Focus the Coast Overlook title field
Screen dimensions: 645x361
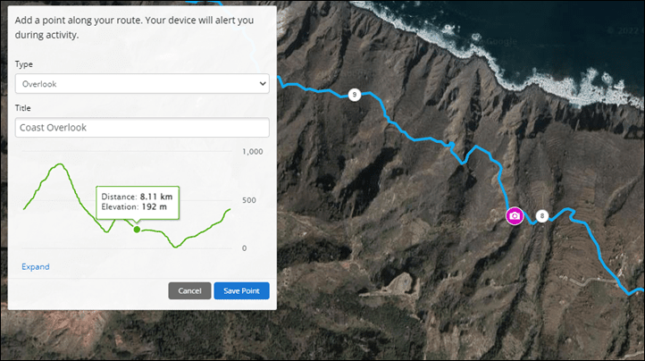point(142,128)
